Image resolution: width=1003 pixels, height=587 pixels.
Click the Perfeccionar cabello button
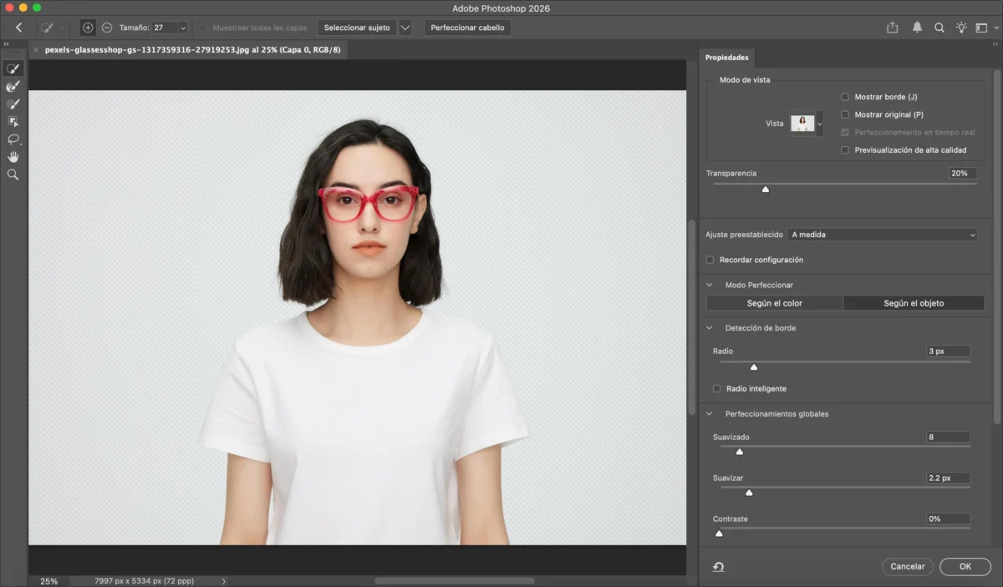467,28
